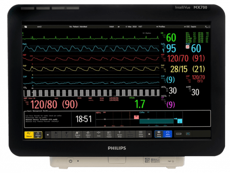Tap the SpO2 perfusion triangle indicator
Image resolution: width=230 pixels, height=173 pixels.
163,51
